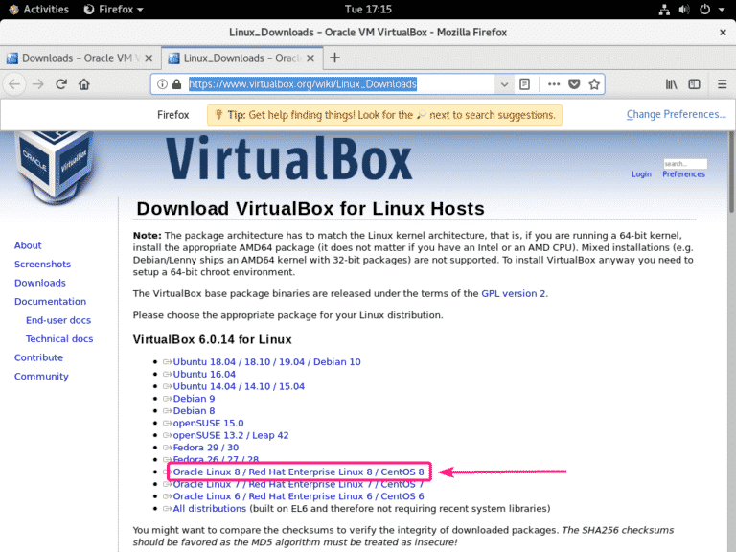The height and width of the screenshot is (552, 736).
Task: Open a new tab with plus button
Action: [x=334, y=57]
